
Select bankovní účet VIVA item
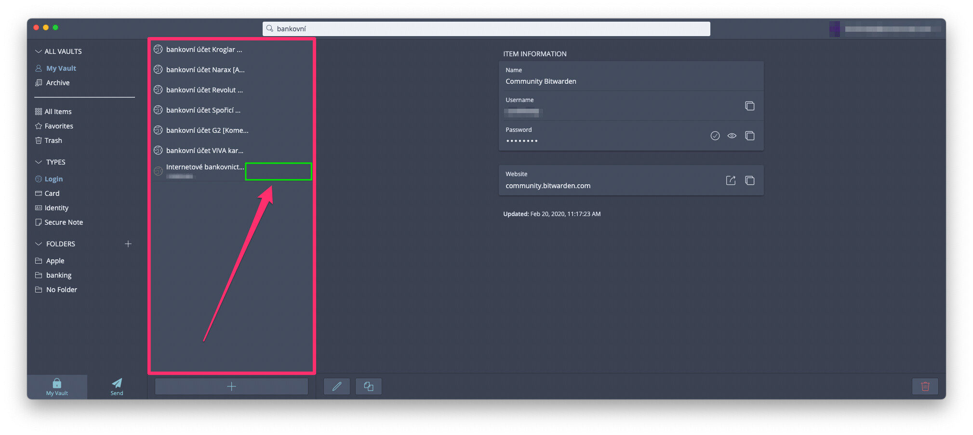(231, 151)
